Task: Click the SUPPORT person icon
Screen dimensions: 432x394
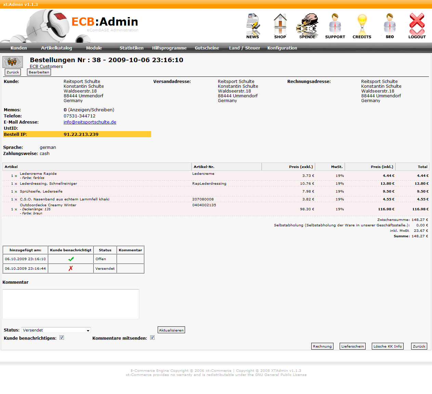Action: coord(335,24)
